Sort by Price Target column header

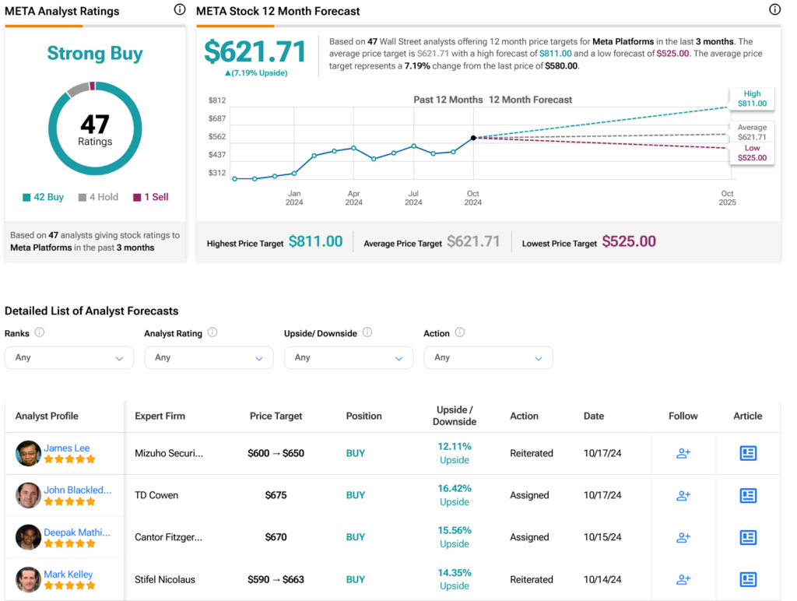[276, 416]
